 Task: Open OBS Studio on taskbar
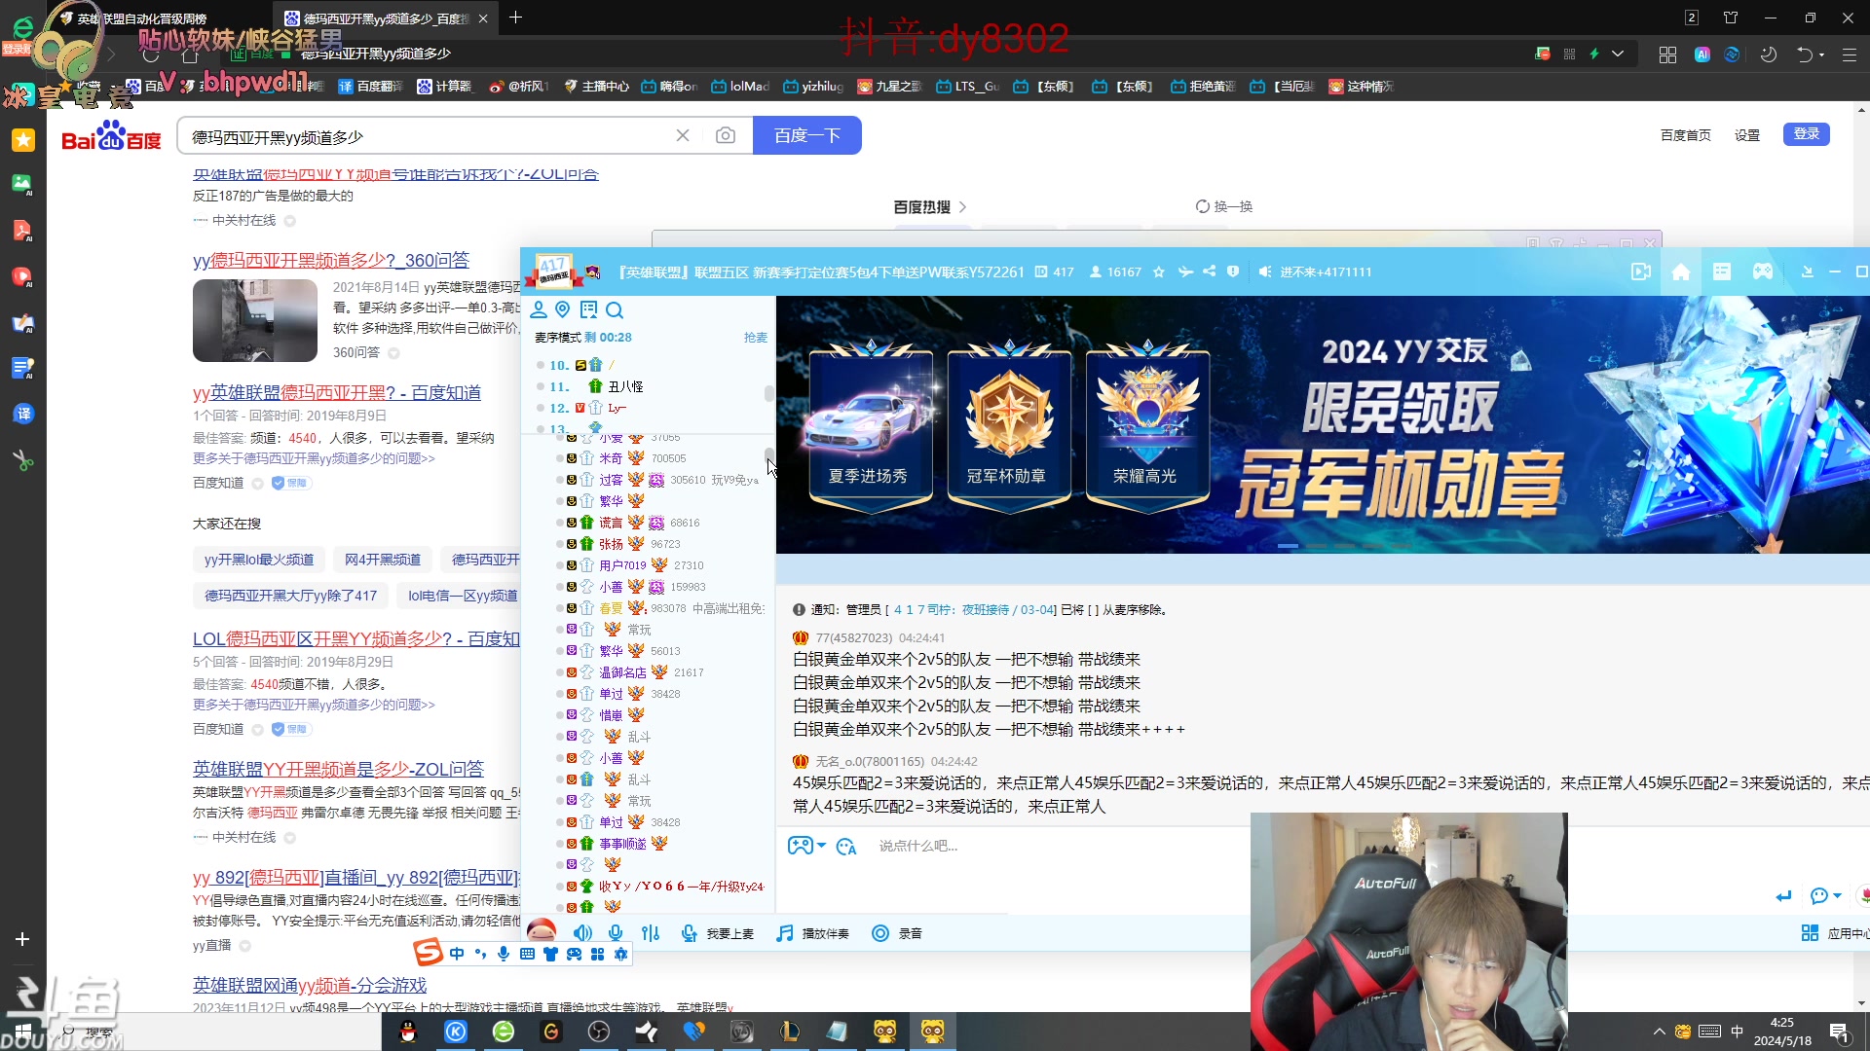click(x=599, y=1032)
